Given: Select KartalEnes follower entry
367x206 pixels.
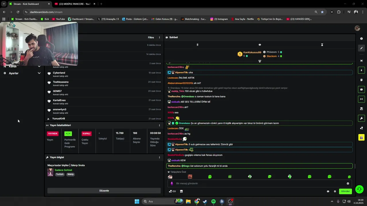Looking at the screenshot, I should (x=104, y=102).
